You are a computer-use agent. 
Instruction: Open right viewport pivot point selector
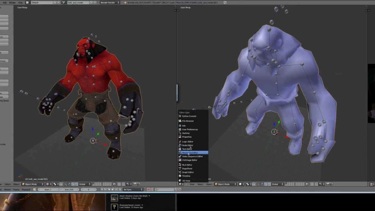point(249,184)
